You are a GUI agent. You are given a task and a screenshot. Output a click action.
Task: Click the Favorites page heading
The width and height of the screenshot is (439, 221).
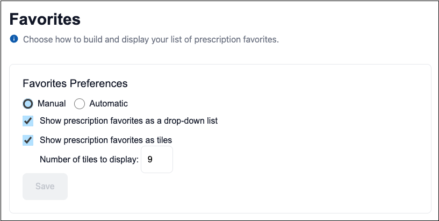[45, 20]
